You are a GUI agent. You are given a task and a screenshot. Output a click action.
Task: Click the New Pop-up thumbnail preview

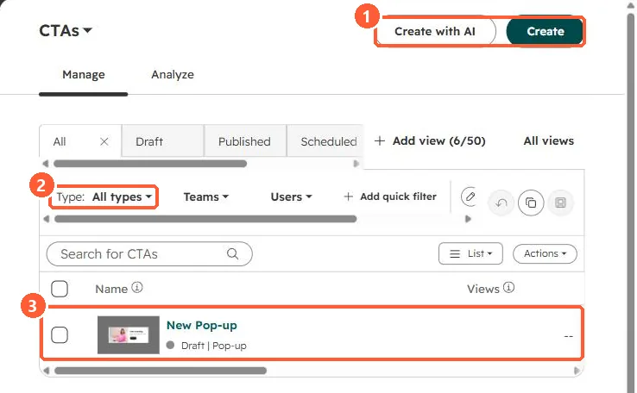click(x=129, y=335)
